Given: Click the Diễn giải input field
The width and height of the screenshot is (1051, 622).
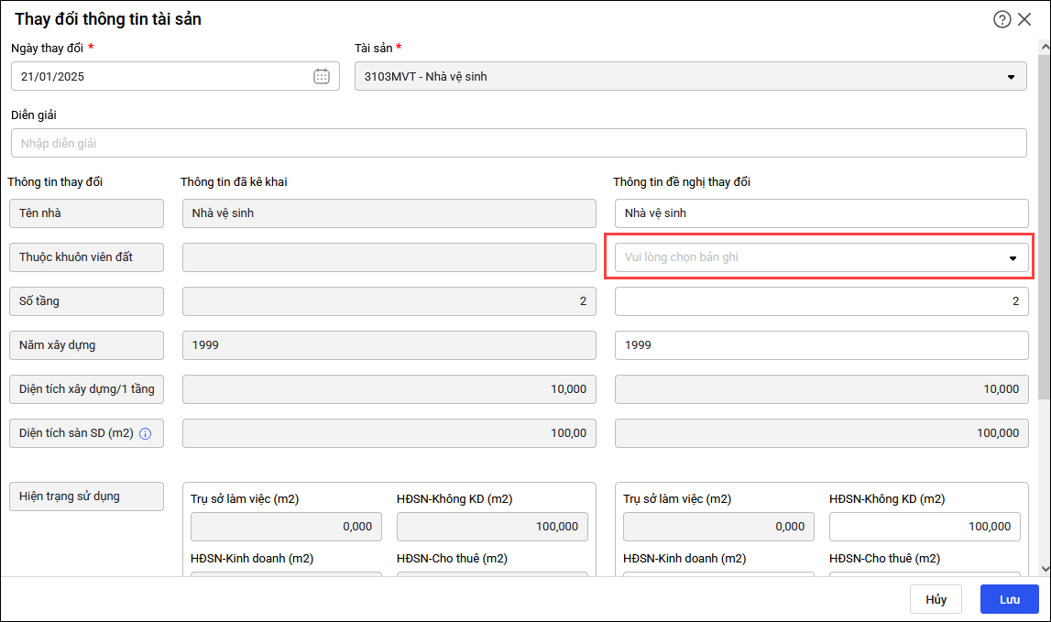Looking at the screenshot, I should click(519, 143).
